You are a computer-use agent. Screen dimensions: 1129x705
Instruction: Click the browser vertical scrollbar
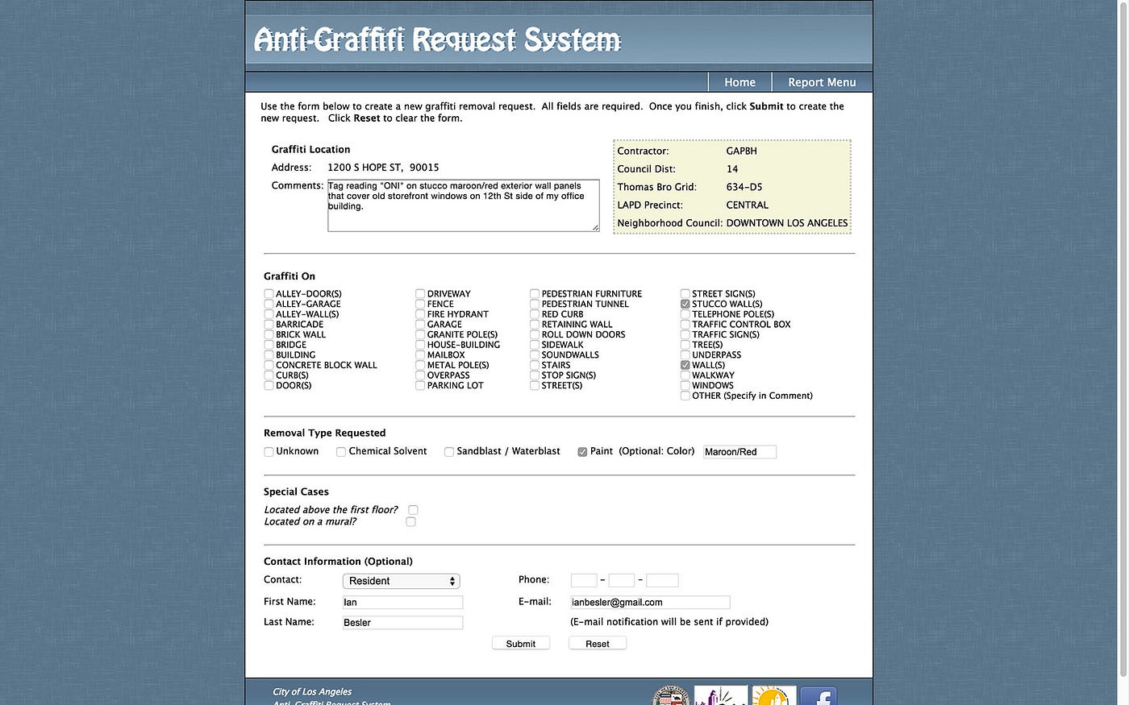(1123, 338)
